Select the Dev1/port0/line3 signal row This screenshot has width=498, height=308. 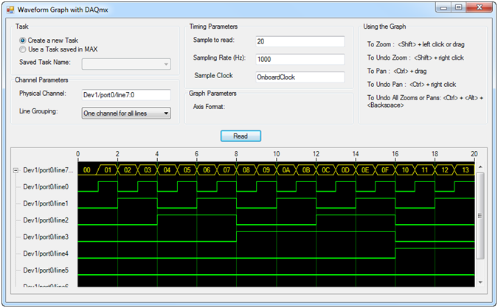click(46, 237)
